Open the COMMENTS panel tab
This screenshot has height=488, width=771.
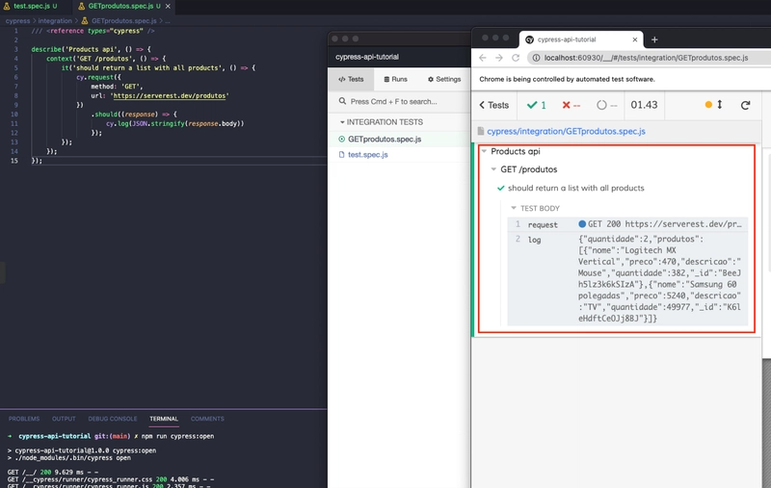pyautogui.click(x=207, y=419)
